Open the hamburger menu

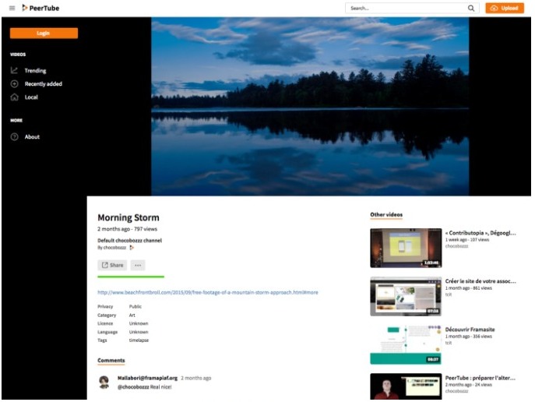click(x=12, y=8)
